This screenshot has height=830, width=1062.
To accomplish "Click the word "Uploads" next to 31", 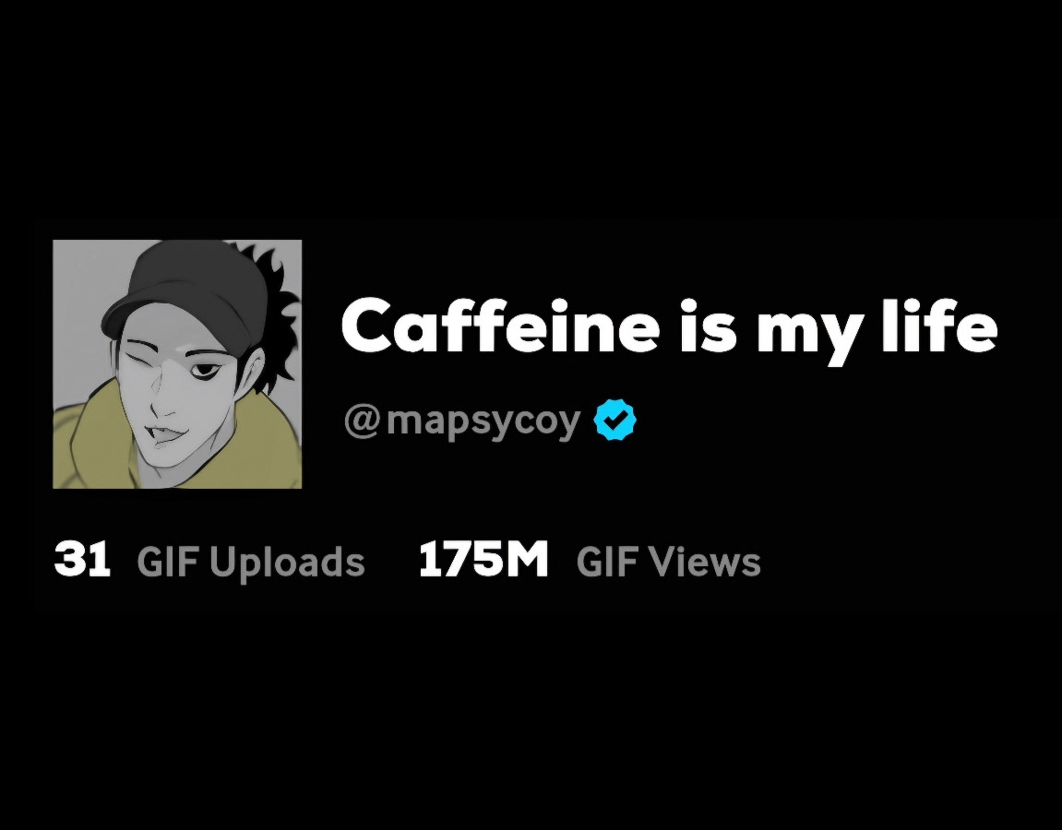I will click(x=287, y=563).
